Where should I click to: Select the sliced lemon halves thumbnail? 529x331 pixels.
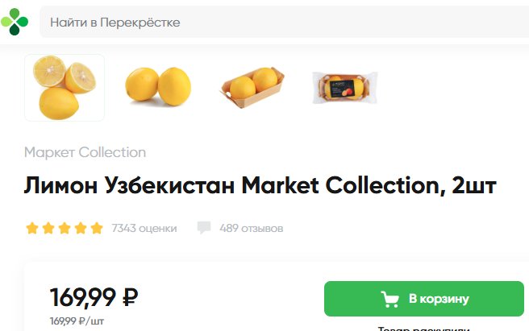65,87
